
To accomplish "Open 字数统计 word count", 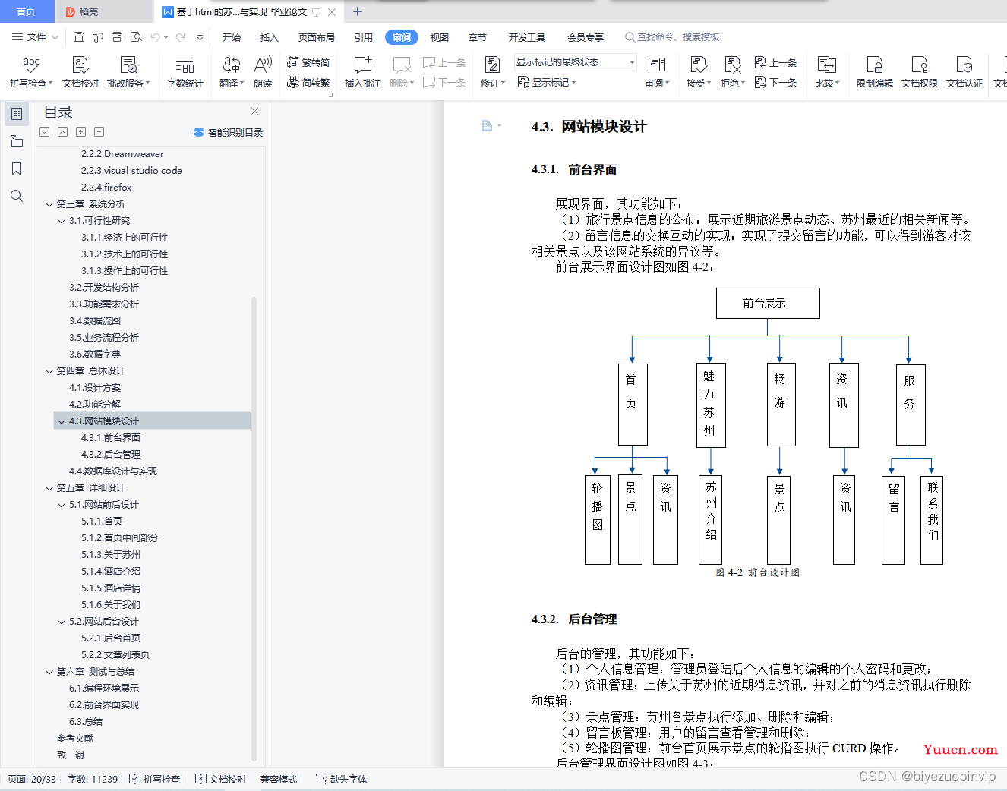I will pyautogui.click(x=185, y=72).
